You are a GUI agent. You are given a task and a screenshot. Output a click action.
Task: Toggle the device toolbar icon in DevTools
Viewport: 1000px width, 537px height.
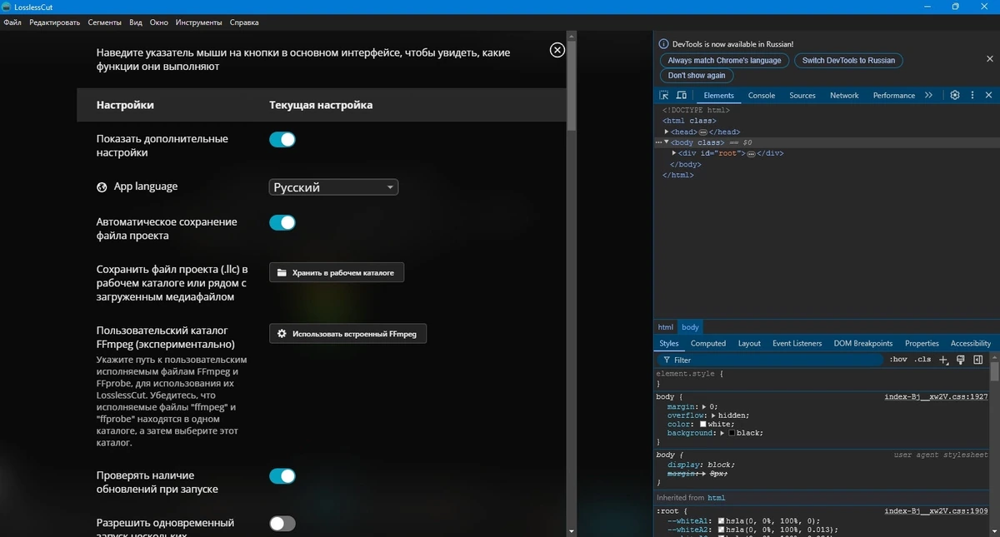(x=681, y=95)
